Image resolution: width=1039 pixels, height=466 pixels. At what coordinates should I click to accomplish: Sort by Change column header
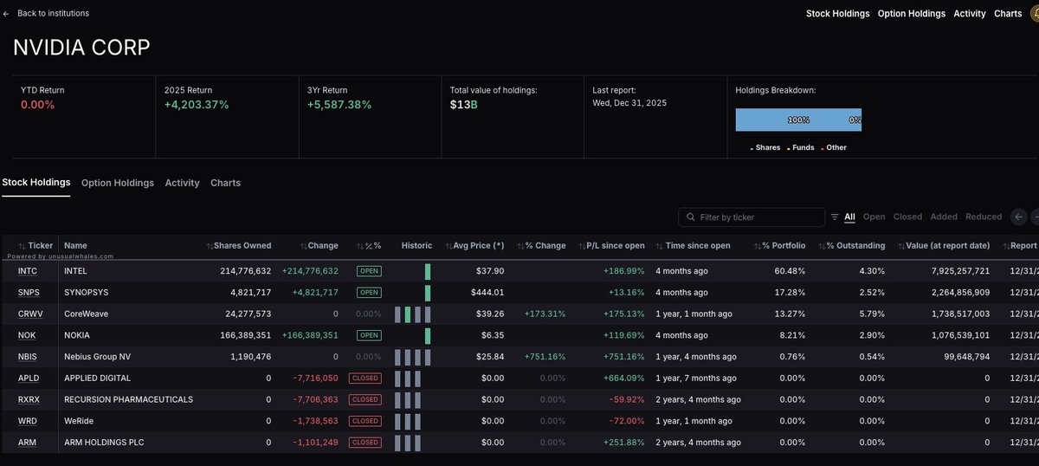[319, 246]
